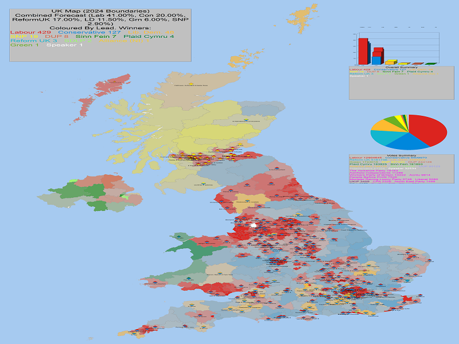
Task: Select 'Conservative 127' in the top-left legend
Action: [90, 32]
